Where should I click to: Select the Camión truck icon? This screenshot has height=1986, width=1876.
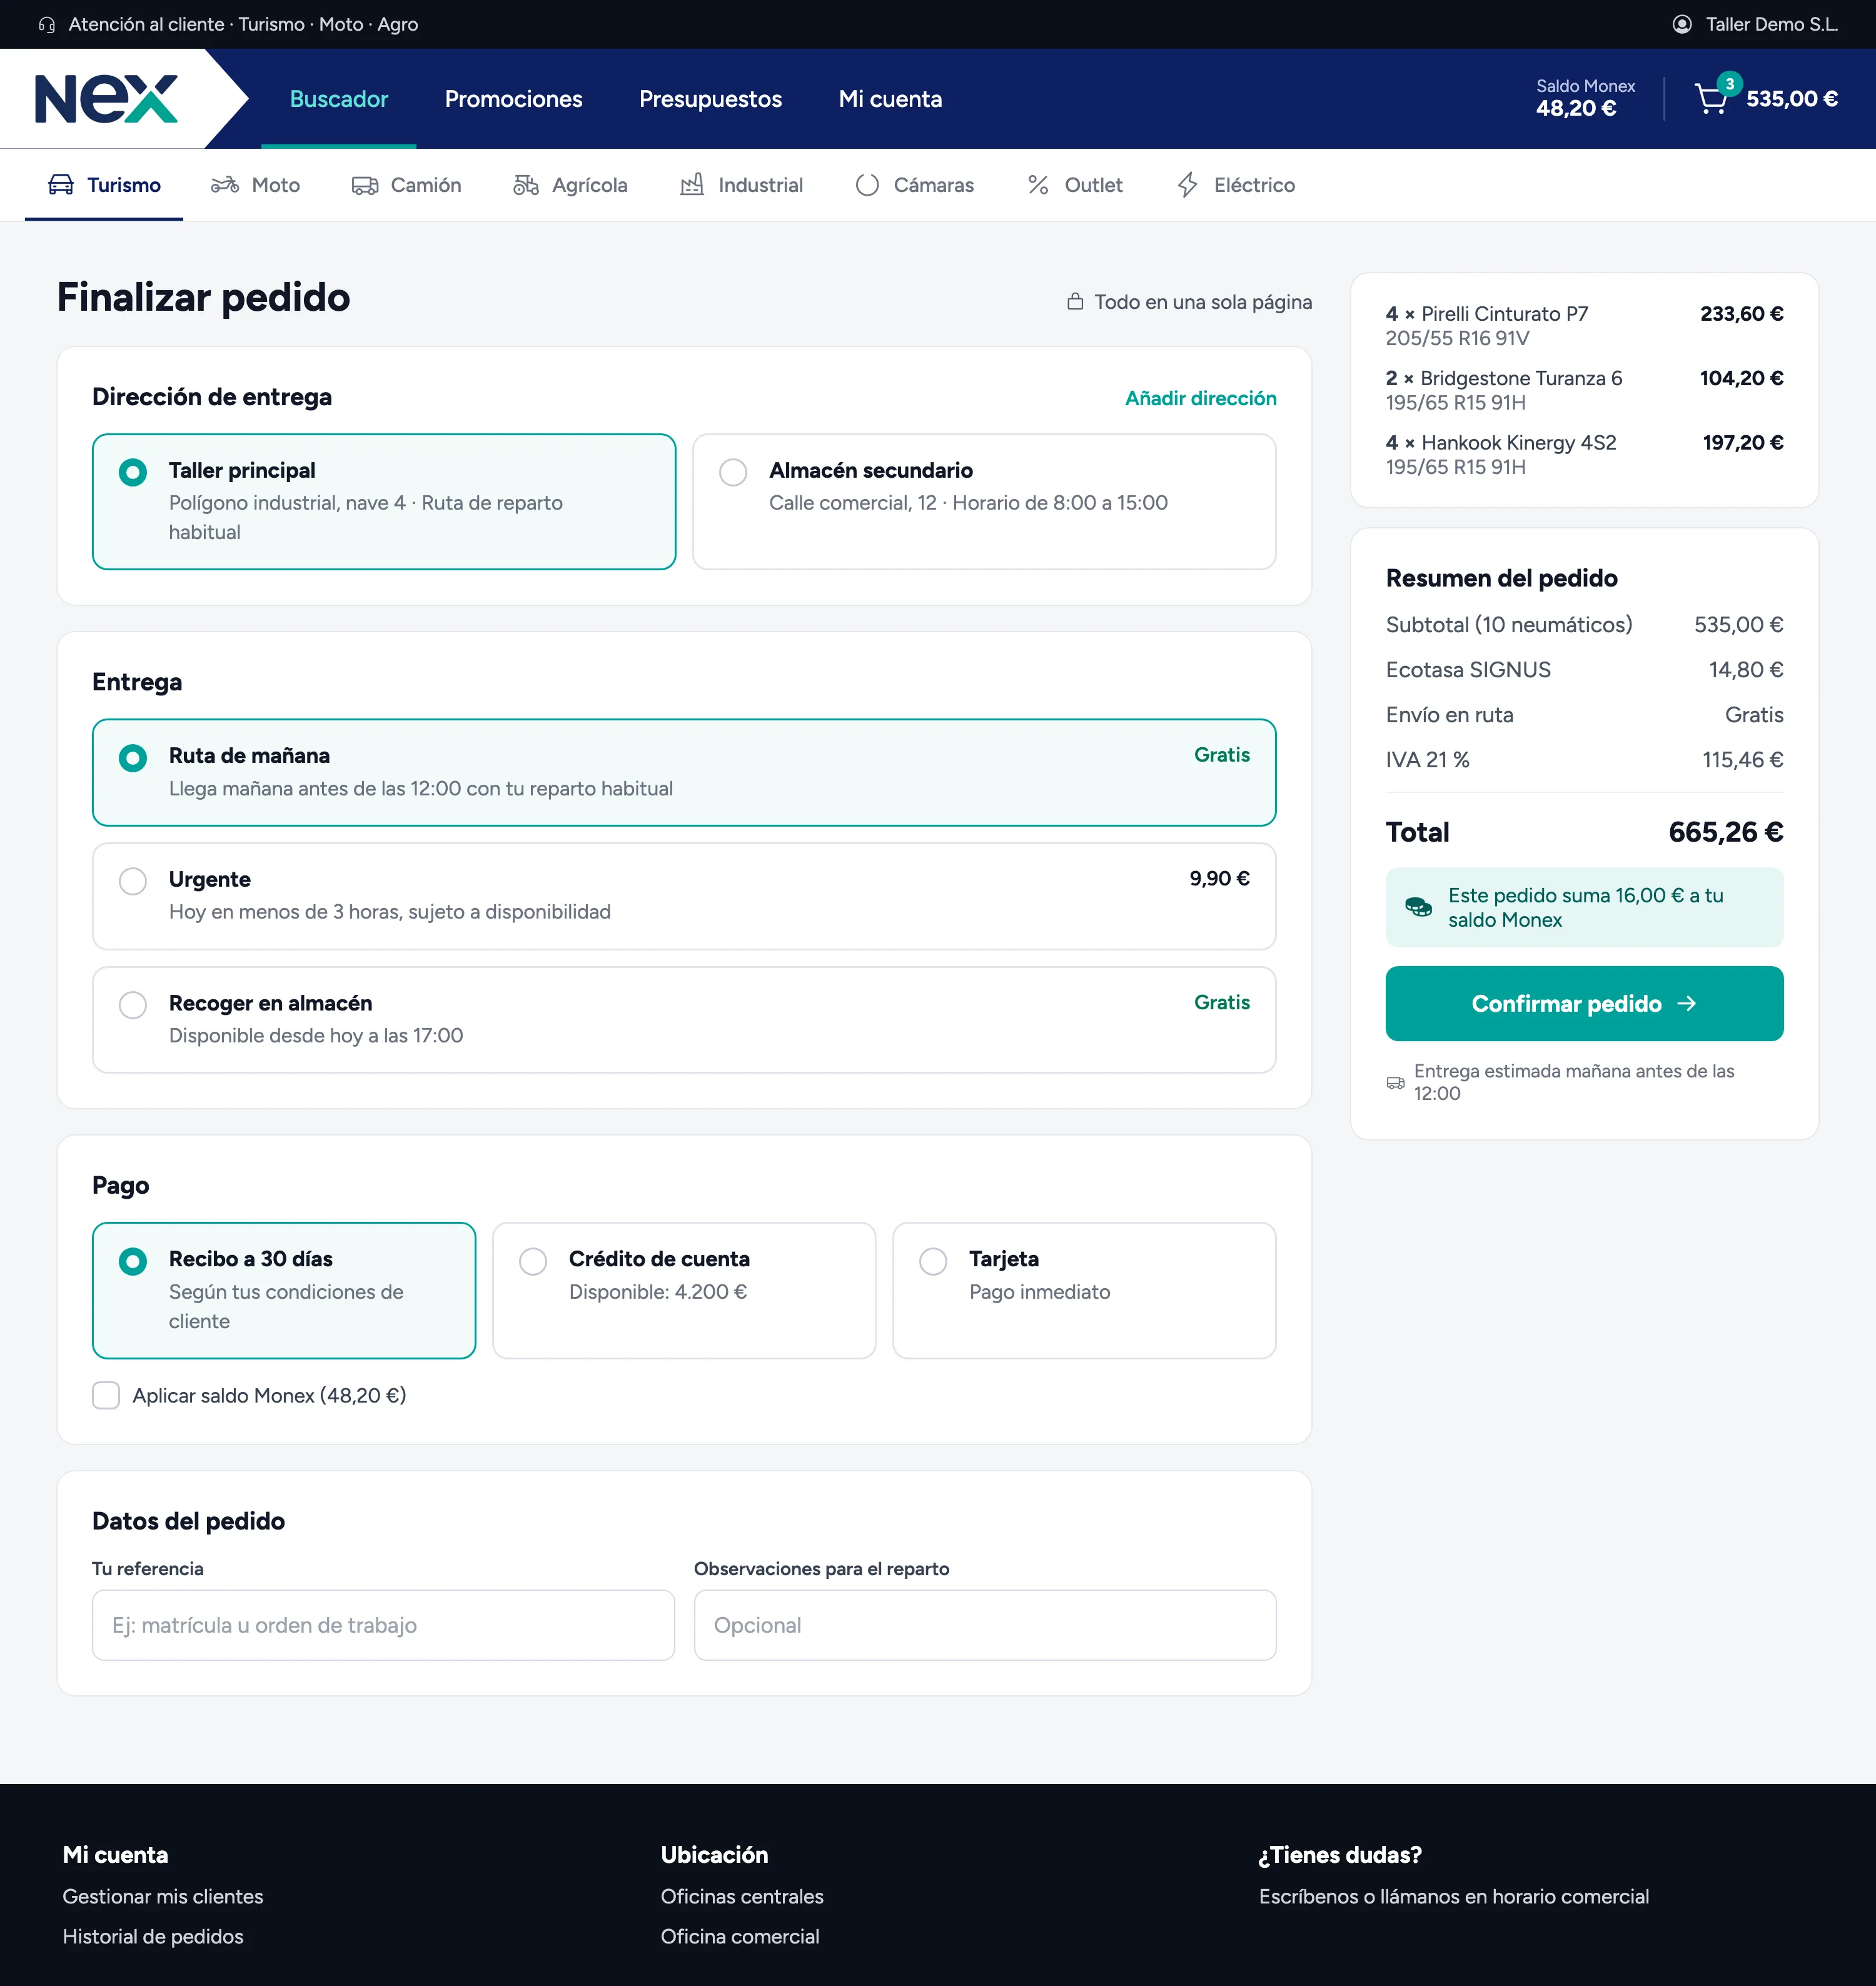coord(365,185)
